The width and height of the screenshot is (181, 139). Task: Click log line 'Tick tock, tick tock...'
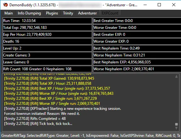point(38,124)
